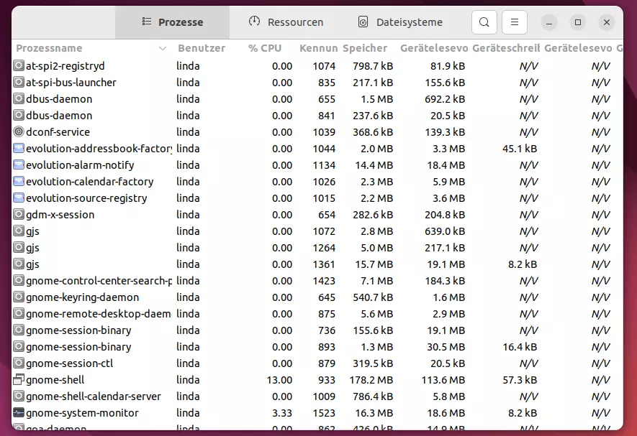637x436 pixels.
Task: Click the 692.2 kB disk read value
Action: click(x=445, y=99)
